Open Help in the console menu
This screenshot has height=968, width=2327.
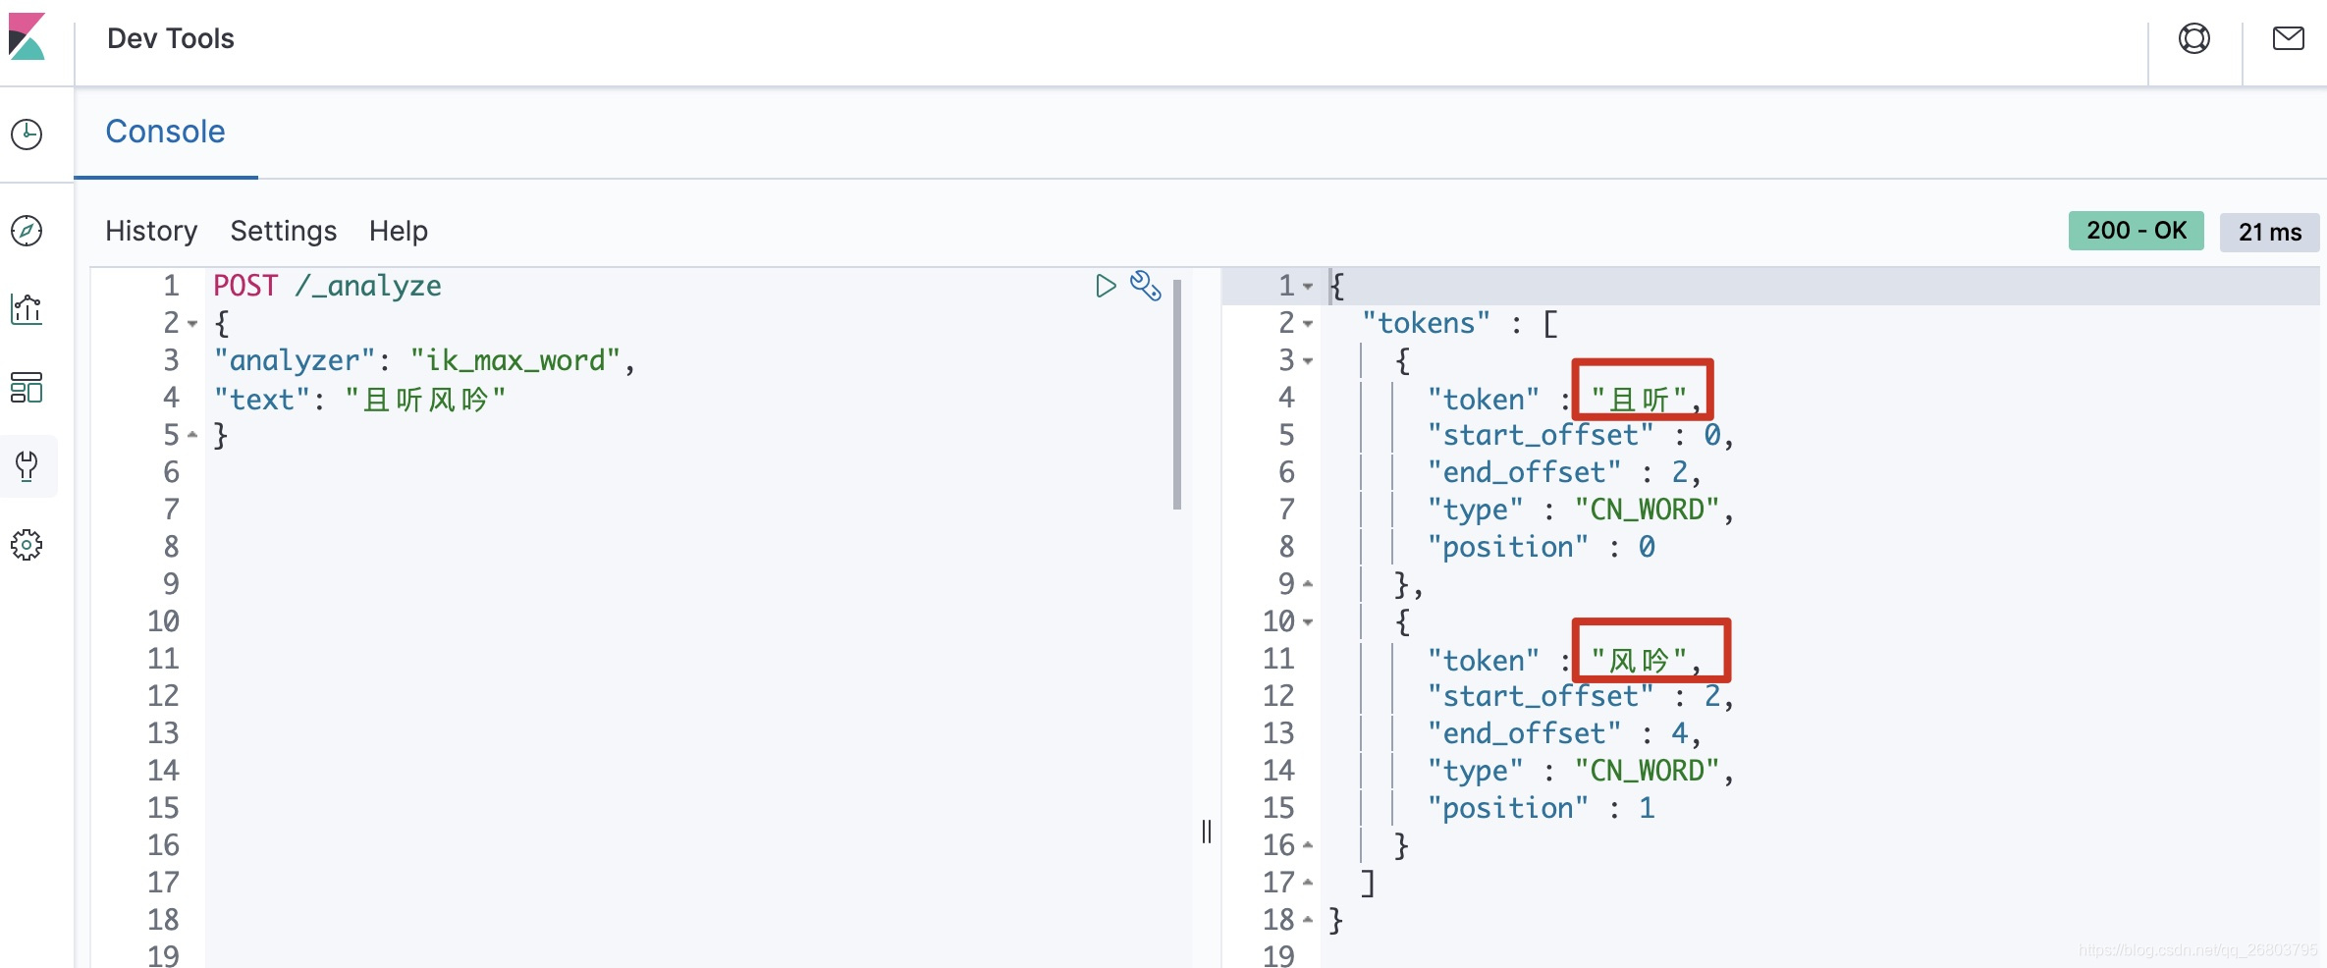point(399,231)
